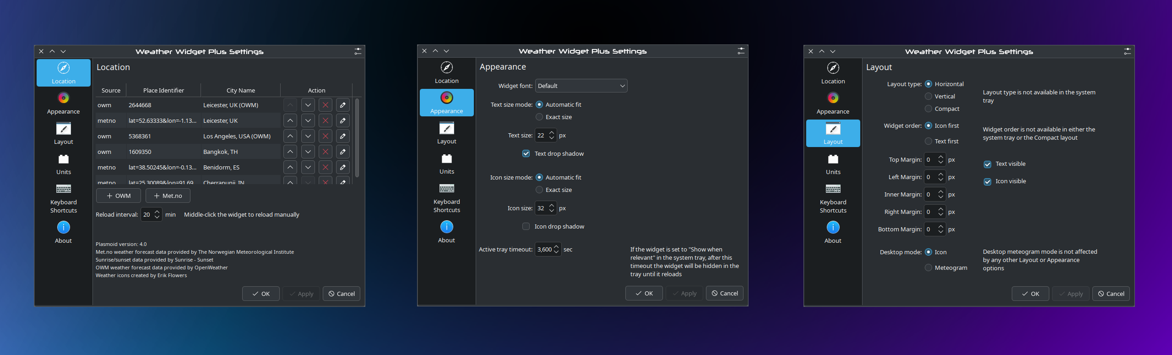Increase Active tray timeout value
The image size is (1172, 355).
(x=556, y=247)
